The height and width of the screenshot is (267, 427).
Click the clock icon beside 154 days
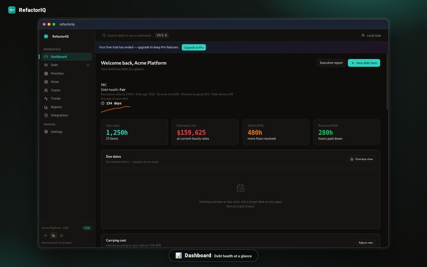[102, 103]
